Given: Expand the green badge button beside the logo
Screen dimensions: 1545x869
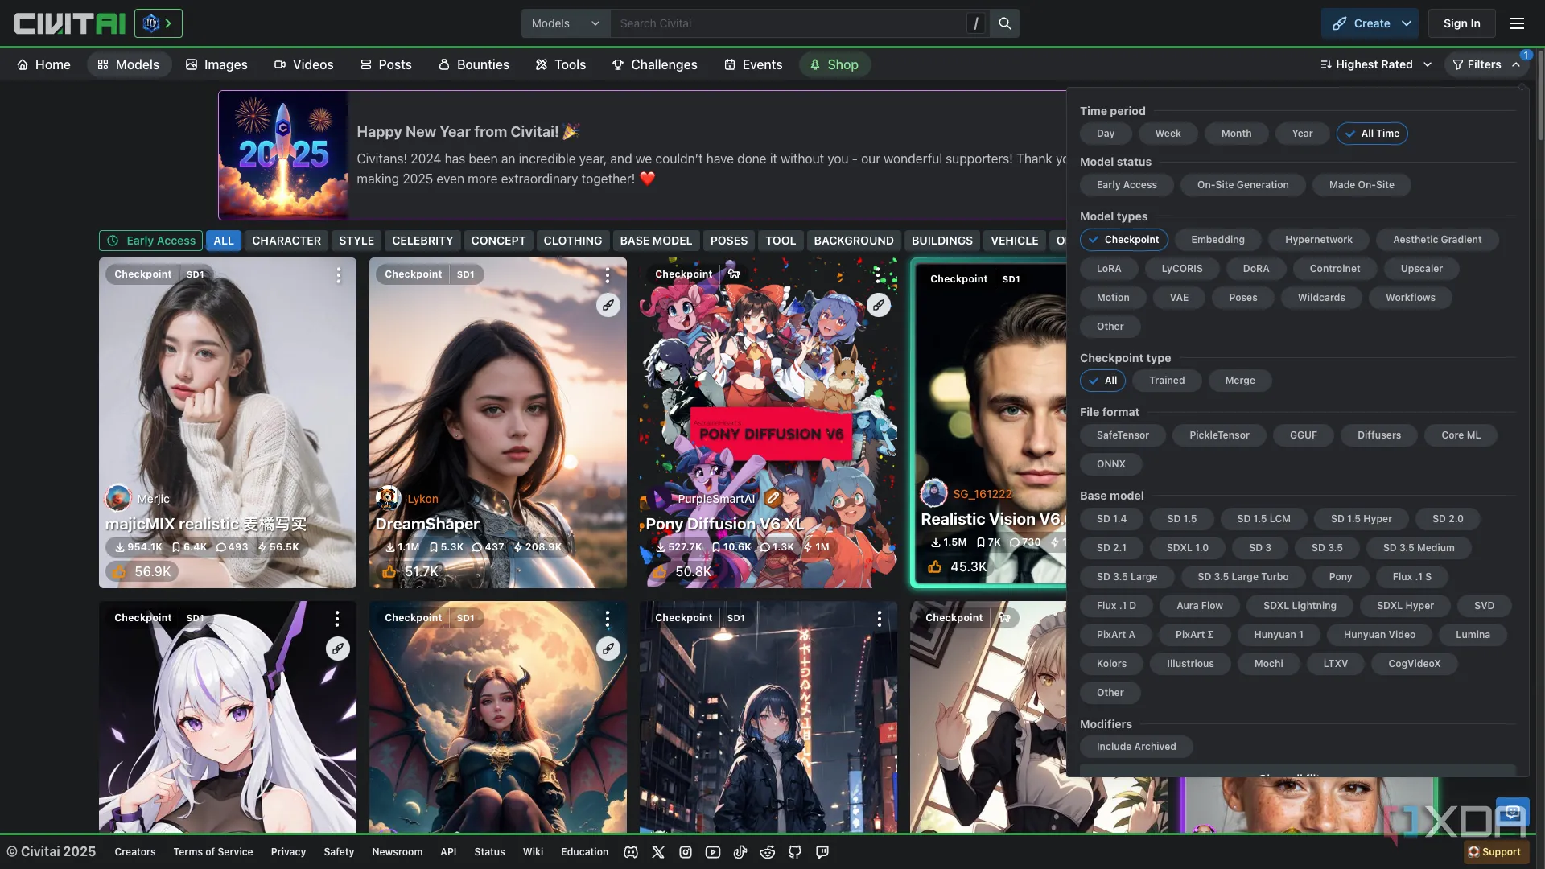Looking at the screenshot, I should (x=158, y=23).
